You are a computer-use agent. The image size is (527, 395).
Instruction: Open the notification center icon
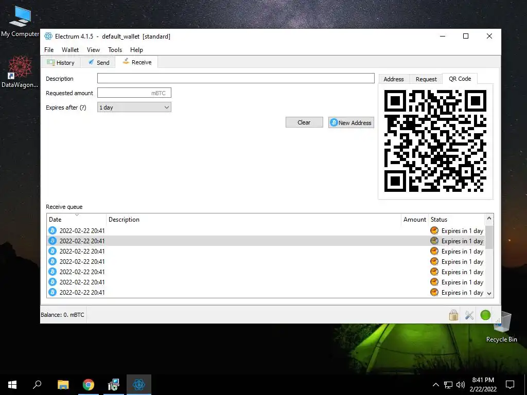click(510, 385)
